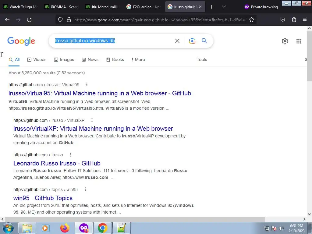Open Firefox private window taskbar icon
312x234 pixels.
[83, 228]
